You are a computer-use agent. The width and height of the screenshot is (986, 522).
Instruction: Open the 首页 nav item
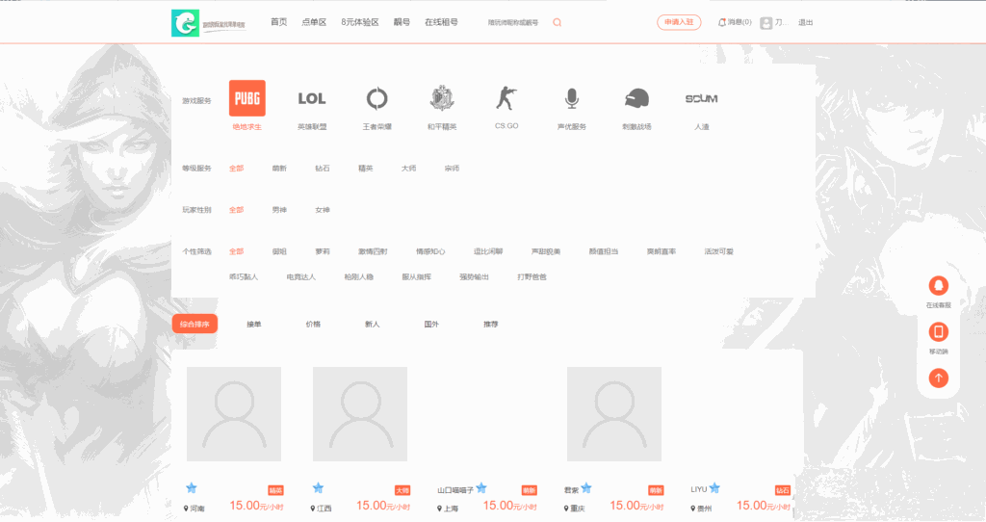tap(278, 22)
